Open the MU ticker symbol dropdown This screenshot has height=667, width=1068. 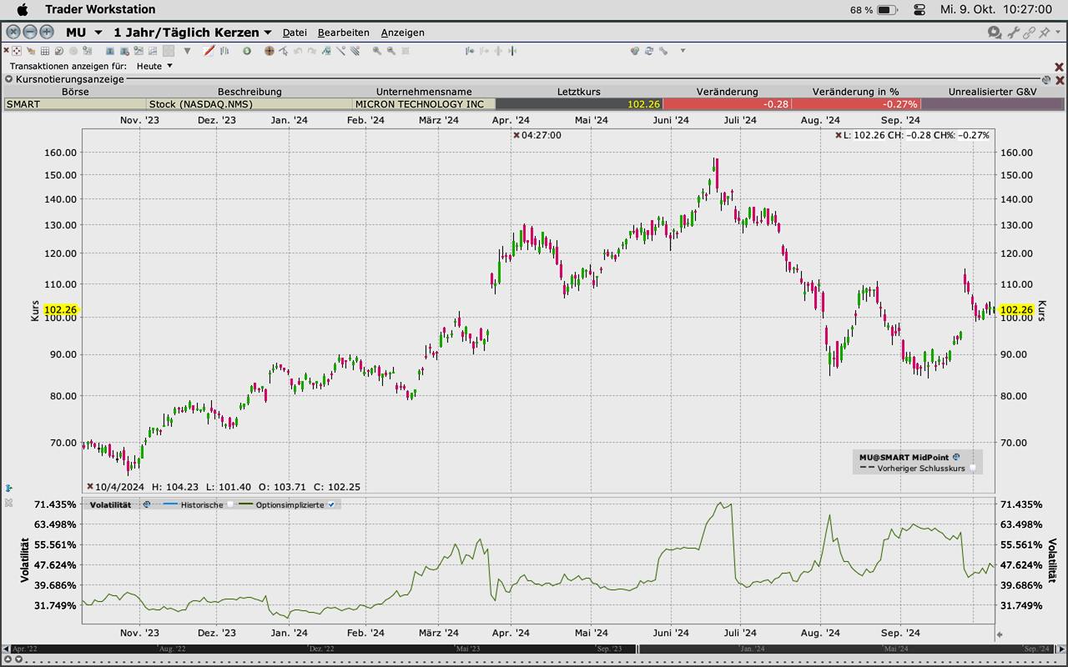pos(98,33)
